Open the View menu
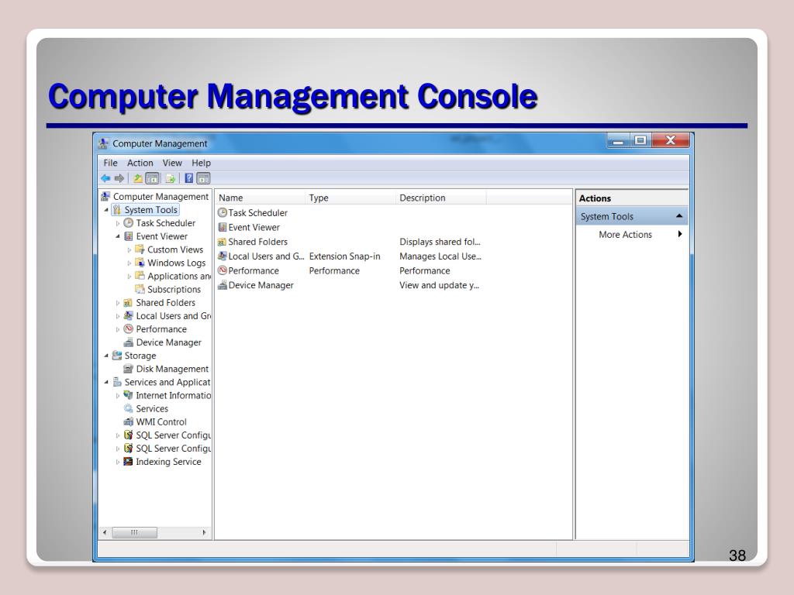794x595 pixels. coord(172,163)
